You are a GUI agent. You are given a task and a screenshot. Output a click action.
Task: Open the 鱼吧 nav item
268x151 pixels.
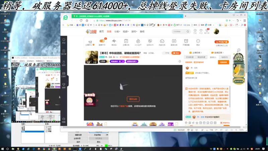coord(142,32)
